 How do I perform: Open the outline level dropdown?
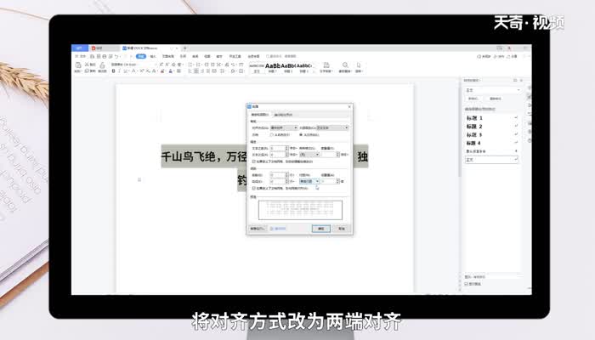click(332, 127)
